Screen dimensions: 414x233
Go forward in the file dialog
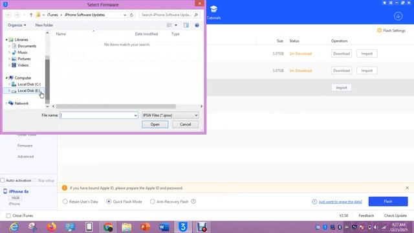17,15
